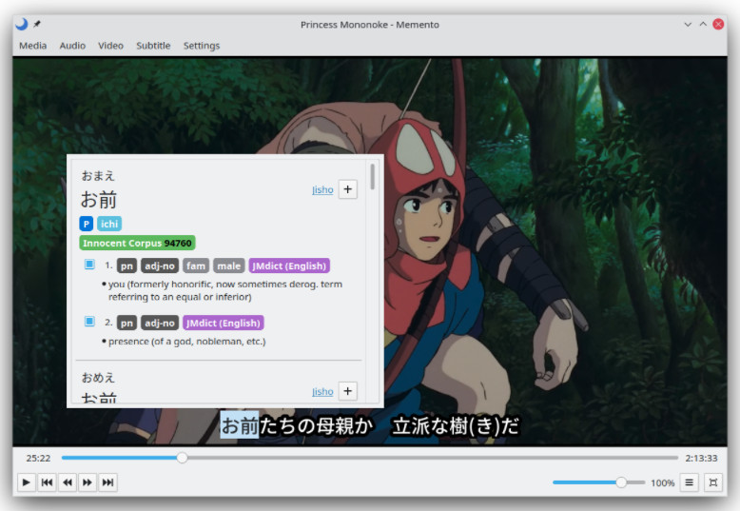The height and width of the screenshot is (511, 740).
Task: Click the Innocent Corpus 94760 frequency tag
Action: tap(137, 243)
